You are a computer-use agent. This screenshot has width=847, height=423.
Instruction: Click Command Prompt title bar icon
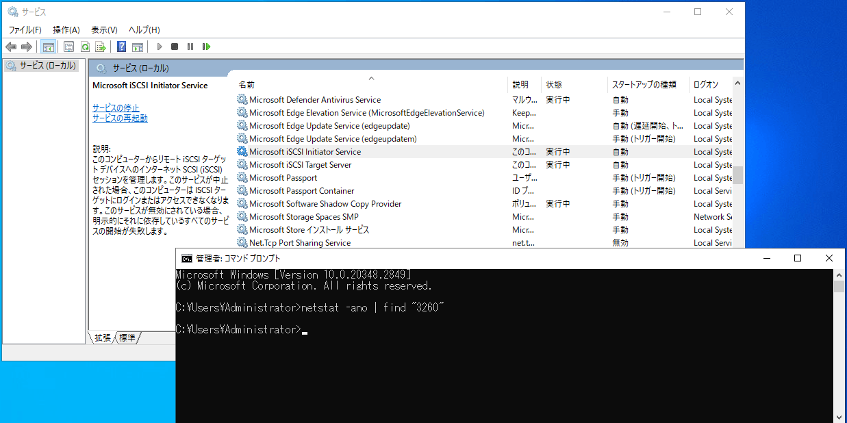[x=186, y=258]
